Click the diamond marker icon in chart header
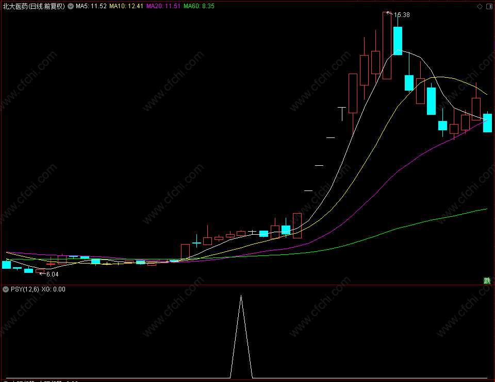Image resolution: width=495 pixels, height=382 pixels. tap(480, 6)
